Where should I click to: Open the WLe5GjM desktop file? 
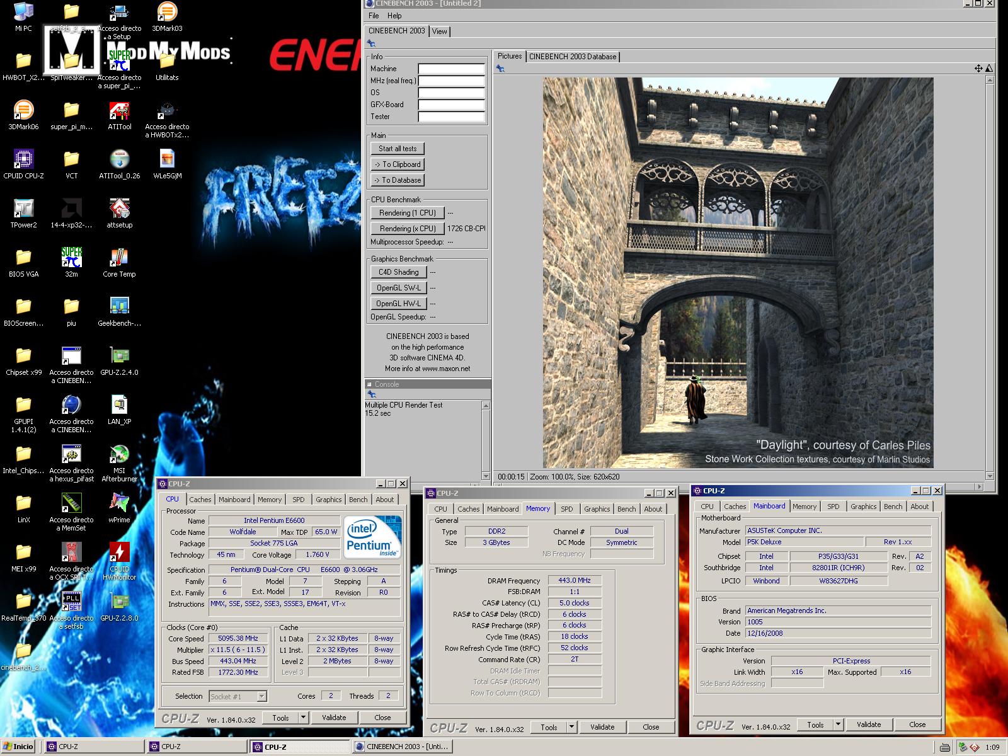point(167,164)
